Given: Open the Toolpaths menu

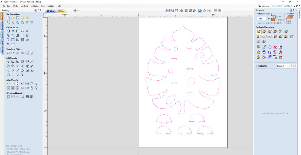Looking at the screenshot, I should click(34, 6).
